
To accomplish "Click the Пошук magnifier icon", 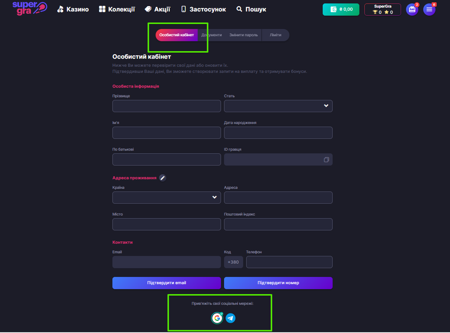I will [239, 9].
